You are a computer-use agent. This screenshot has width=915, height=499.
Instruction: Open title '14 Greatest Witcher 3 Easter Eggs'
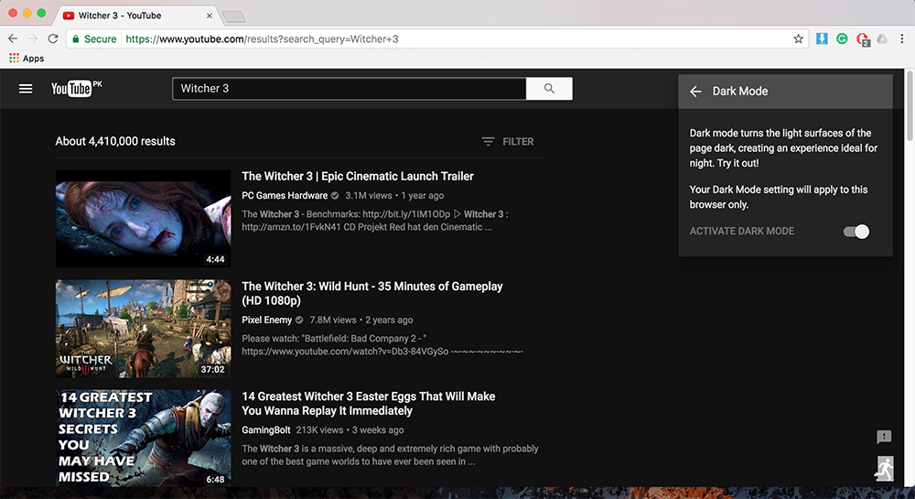pos(368,403)
